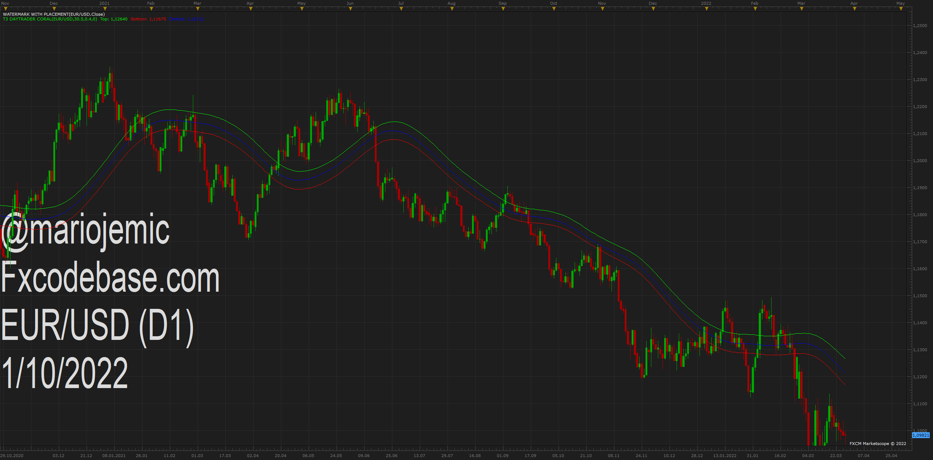Viewport: 933px width, 460px height.
Task: Select the Jul timeline marker
Action: click(x=401, y=9)
